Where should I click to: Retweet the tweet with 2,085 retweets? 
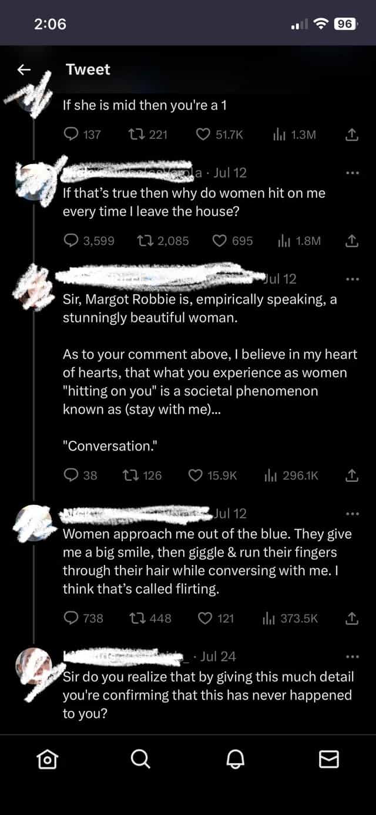tap(141, 241)
